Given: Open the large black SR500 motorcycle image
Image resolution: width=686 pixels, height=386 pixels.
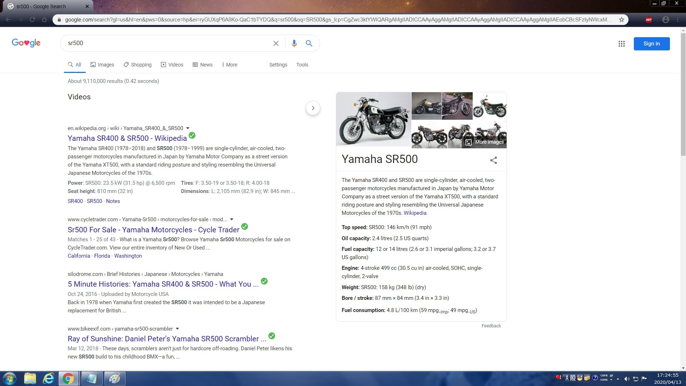Looking at the screenshot, I should click(x=373, y=119).
